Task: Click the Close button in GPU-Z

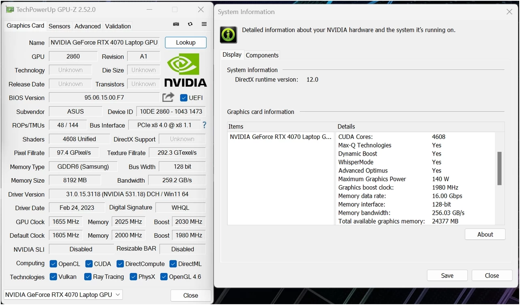Action: pos(191,295)
